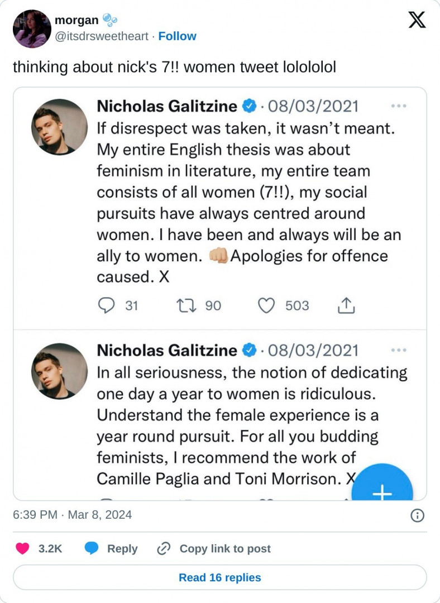Open morgan's profile picture
440x603 pixels.
32,28
